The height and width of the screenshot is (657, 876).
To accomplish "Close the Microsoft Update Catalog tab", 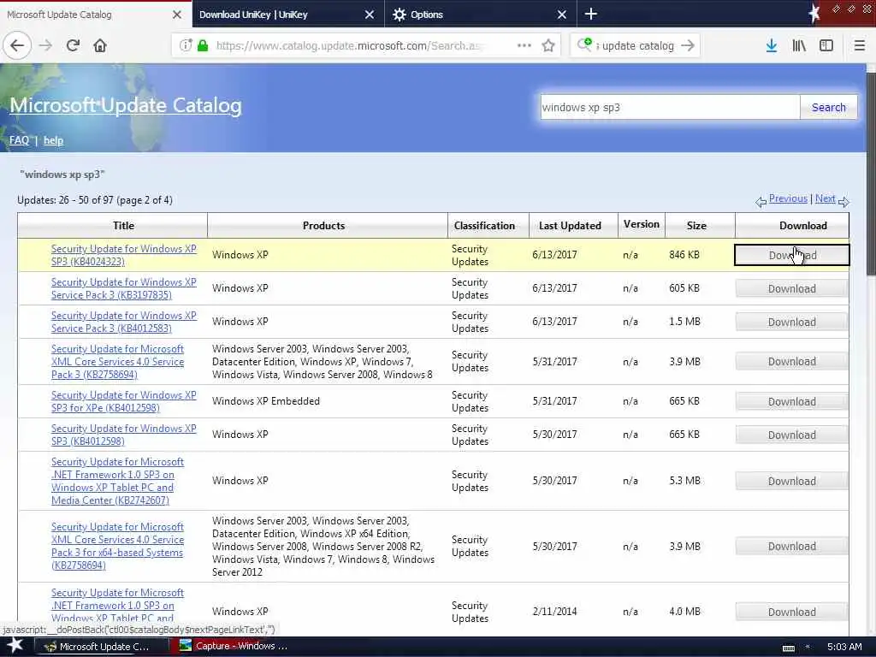I will click(177, 15).
